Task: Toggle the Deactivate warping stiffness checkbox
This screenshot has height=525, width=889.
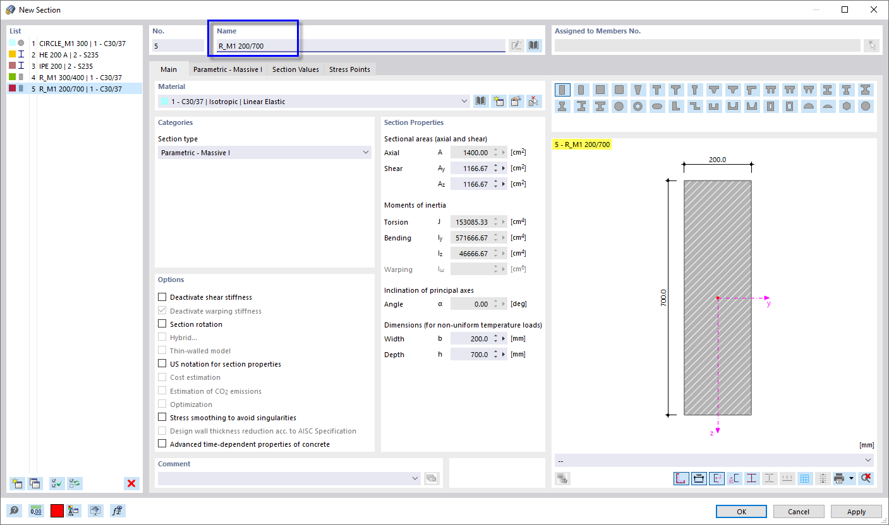Action: tap(162, 310)
